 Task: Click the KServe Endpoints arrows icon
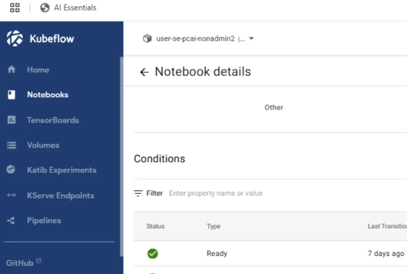pyautogui.click(x=12, y=196)
